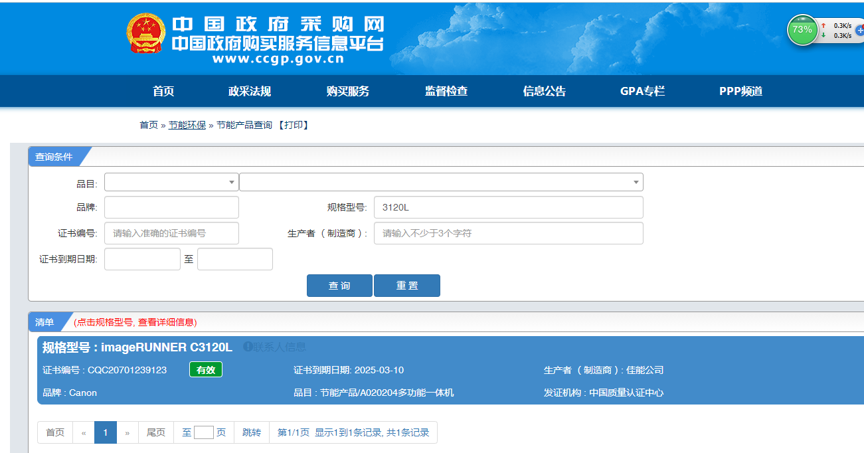Select page 1 in pagination
Viewport: 864px width, 453px height.
[106, 432]
